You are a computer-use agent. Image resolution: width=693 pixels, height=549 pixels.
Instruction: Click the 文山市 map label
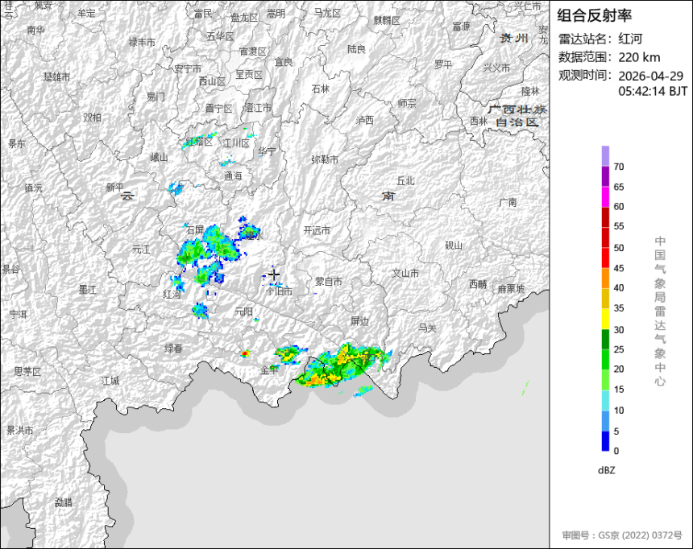405,274
